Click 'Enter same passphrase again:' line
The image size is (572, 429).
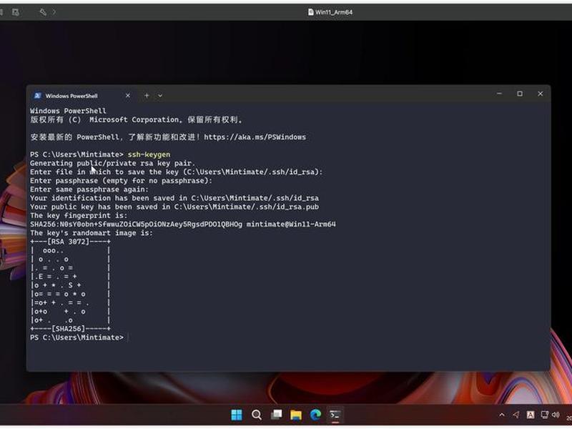89,189
